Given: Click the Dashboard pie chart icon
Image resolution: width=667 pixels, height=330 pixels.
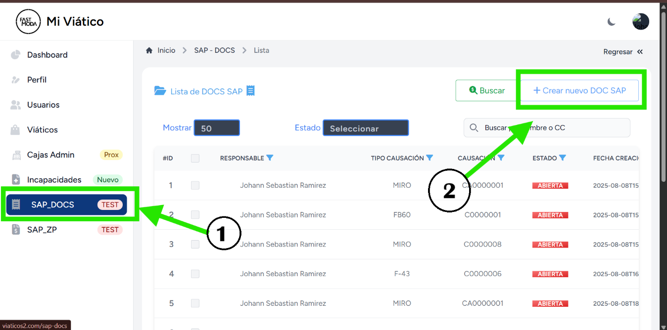Looking at the screenshot, I should [15, 55].
